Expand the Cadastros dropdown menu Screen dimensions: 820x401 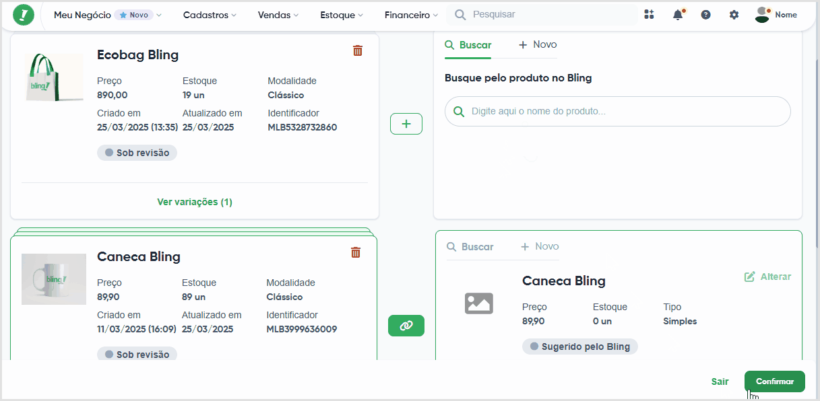[x=210, y=15]
